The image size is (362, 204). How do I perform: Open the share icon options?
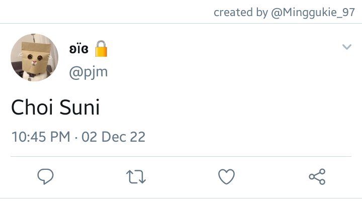click(317, 176)
